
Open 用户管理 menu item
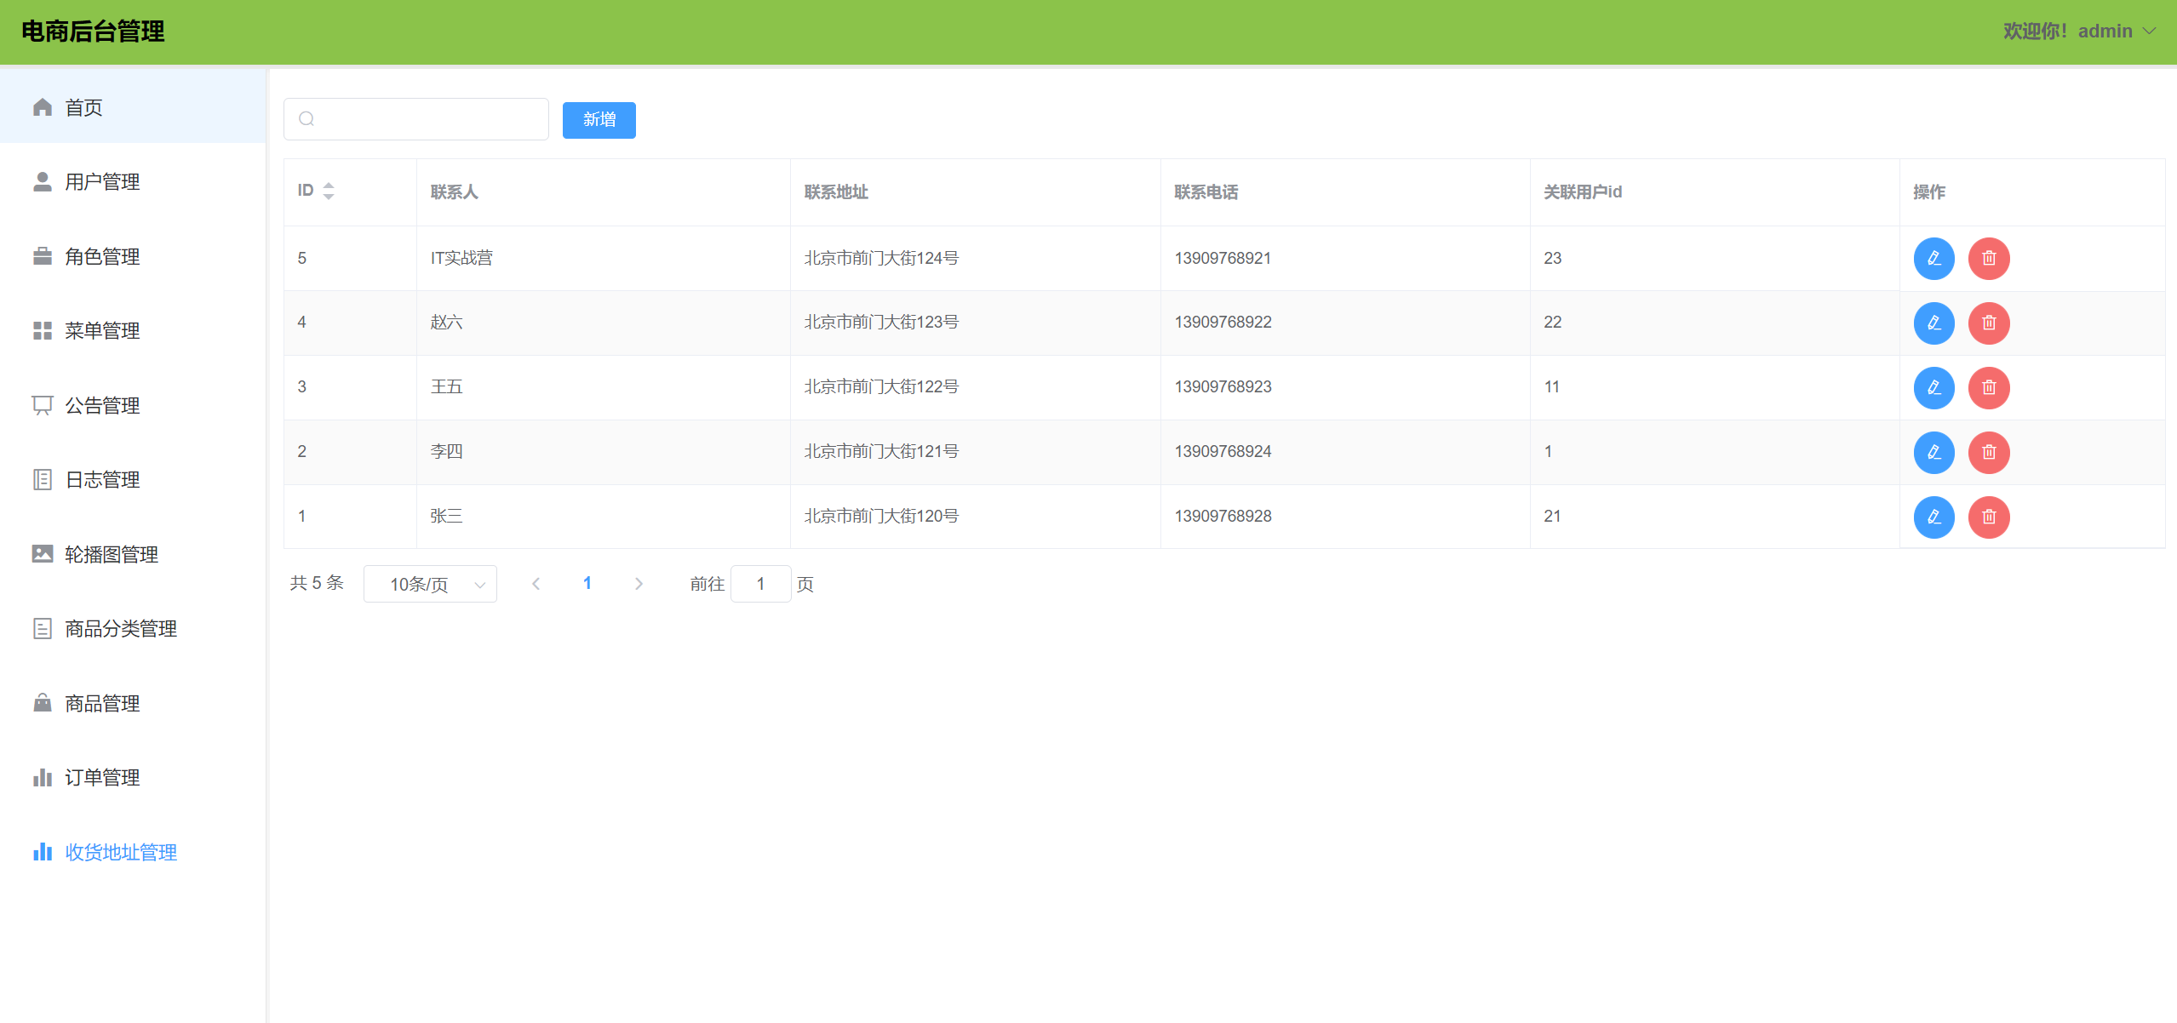tap(102, 181)
